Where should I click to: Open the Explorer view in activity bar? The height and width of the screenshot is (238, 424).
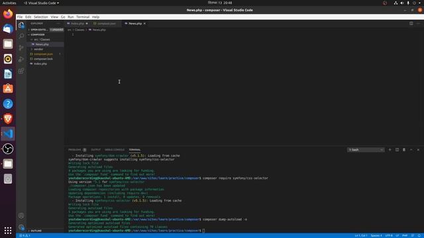(x=21, y=25)
